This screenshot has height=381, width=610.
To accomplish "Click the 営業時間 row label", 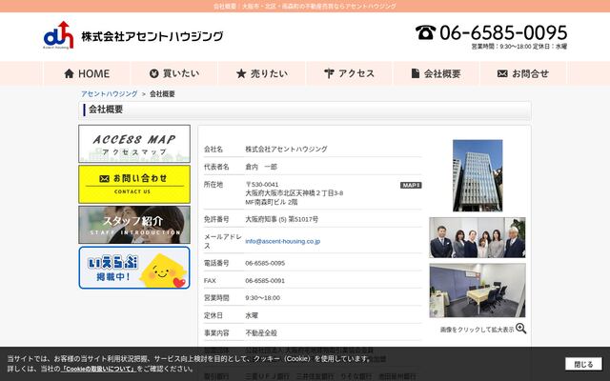I will 216,298.
